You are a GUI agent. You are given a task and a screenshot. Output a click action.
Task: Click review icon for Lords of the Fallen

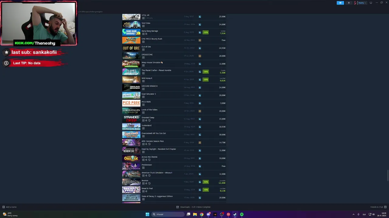[x=200, y=111]
